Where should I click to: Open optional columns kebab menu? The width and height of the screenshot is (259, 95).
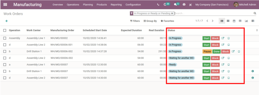[257, 30]
